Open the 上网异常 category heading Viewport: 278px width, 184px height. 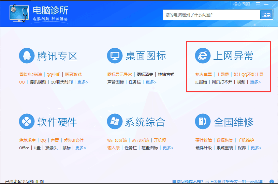[233, 56]
